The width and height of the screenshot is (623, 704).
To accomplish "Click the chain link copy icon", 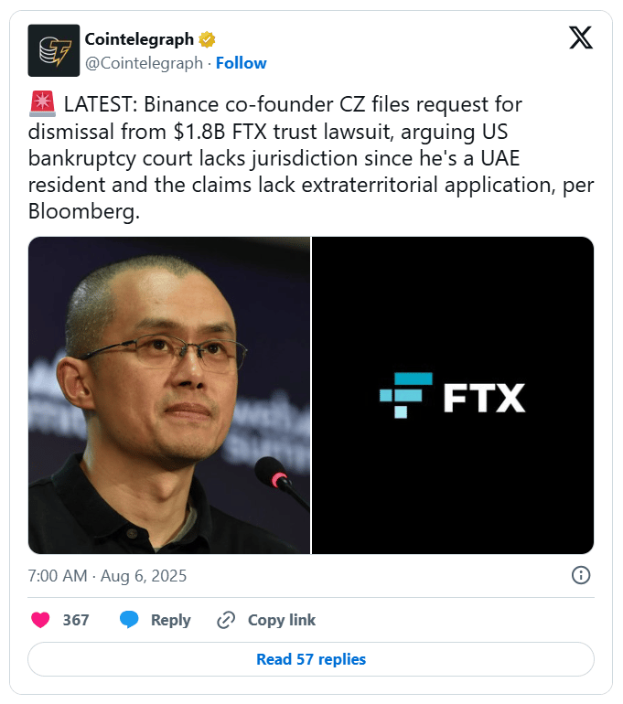I will (x=226, y=620).
